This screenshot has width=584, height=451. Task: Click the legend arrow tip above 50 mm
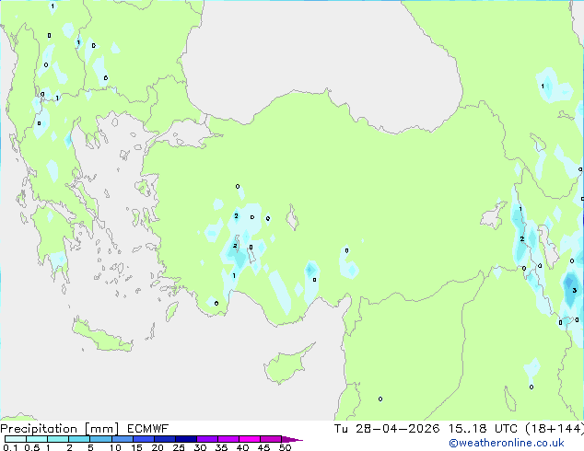coord(292,439)
